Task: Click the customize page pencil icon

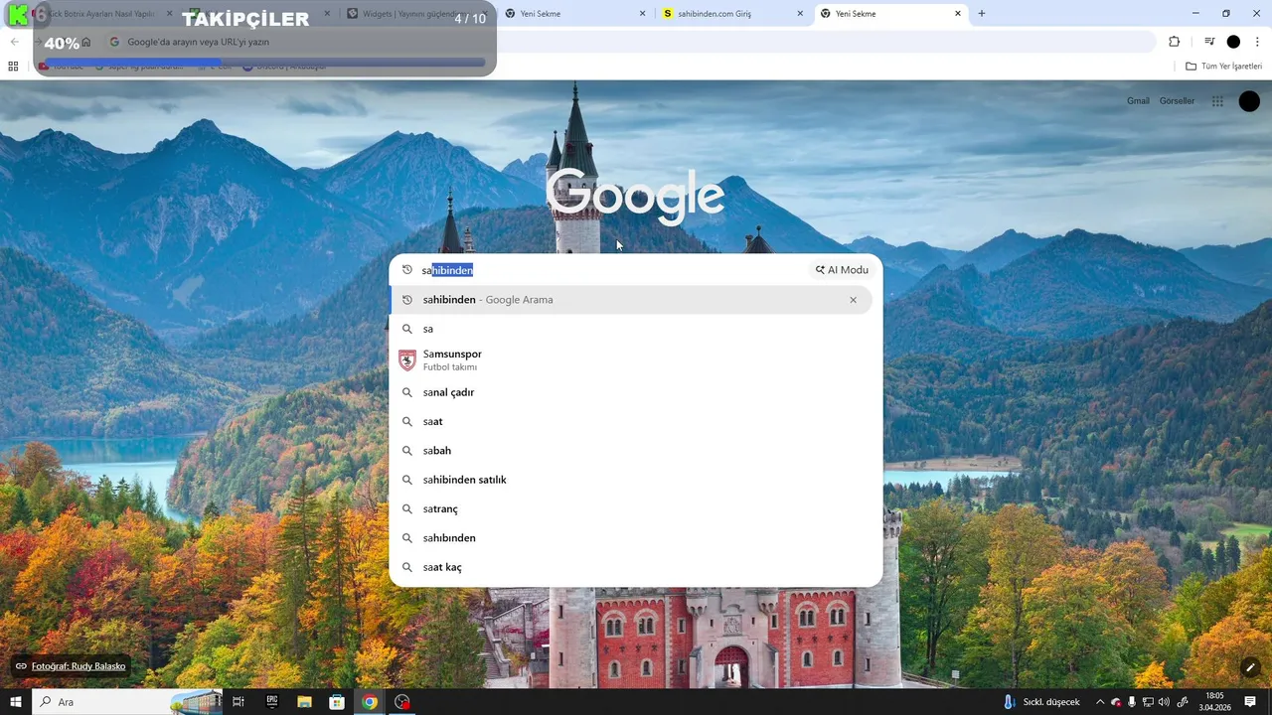Action: [x=1250, y=666]
